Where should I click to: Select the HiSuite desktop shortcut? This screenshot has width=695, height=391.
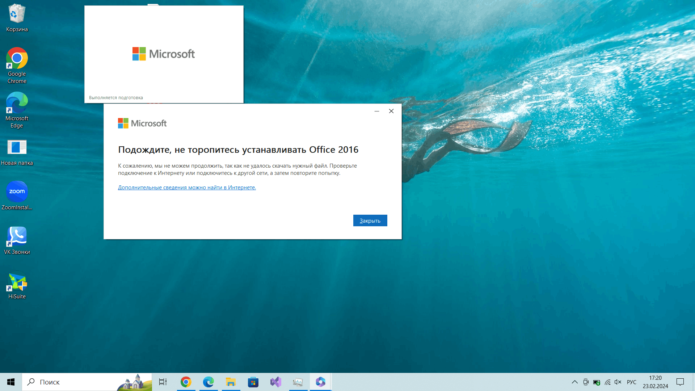17,285
